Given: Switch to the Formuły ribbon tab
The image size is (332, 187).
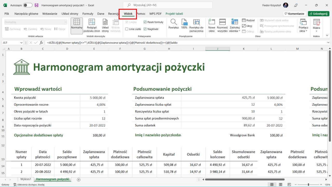Looking at the screenshot, I should 88,14.
